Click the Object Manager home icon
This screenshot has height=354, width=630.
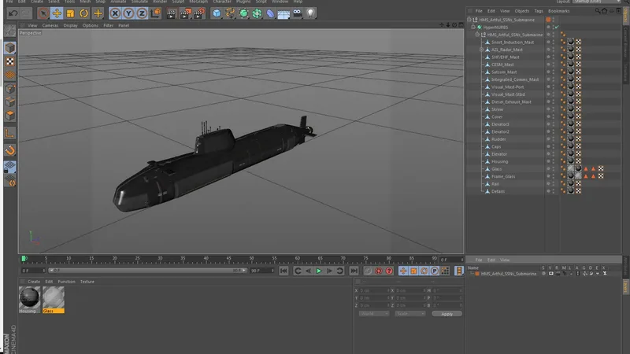(604, 11)
